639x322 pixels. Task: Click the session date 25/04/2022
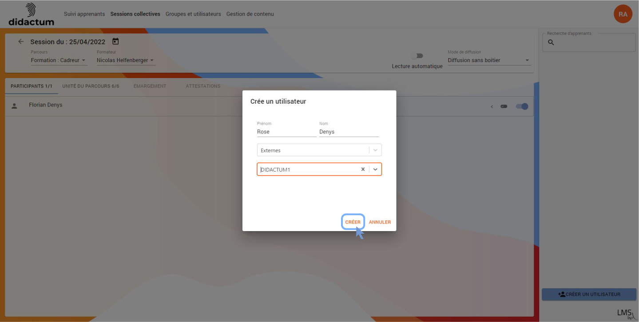point(87,42)
